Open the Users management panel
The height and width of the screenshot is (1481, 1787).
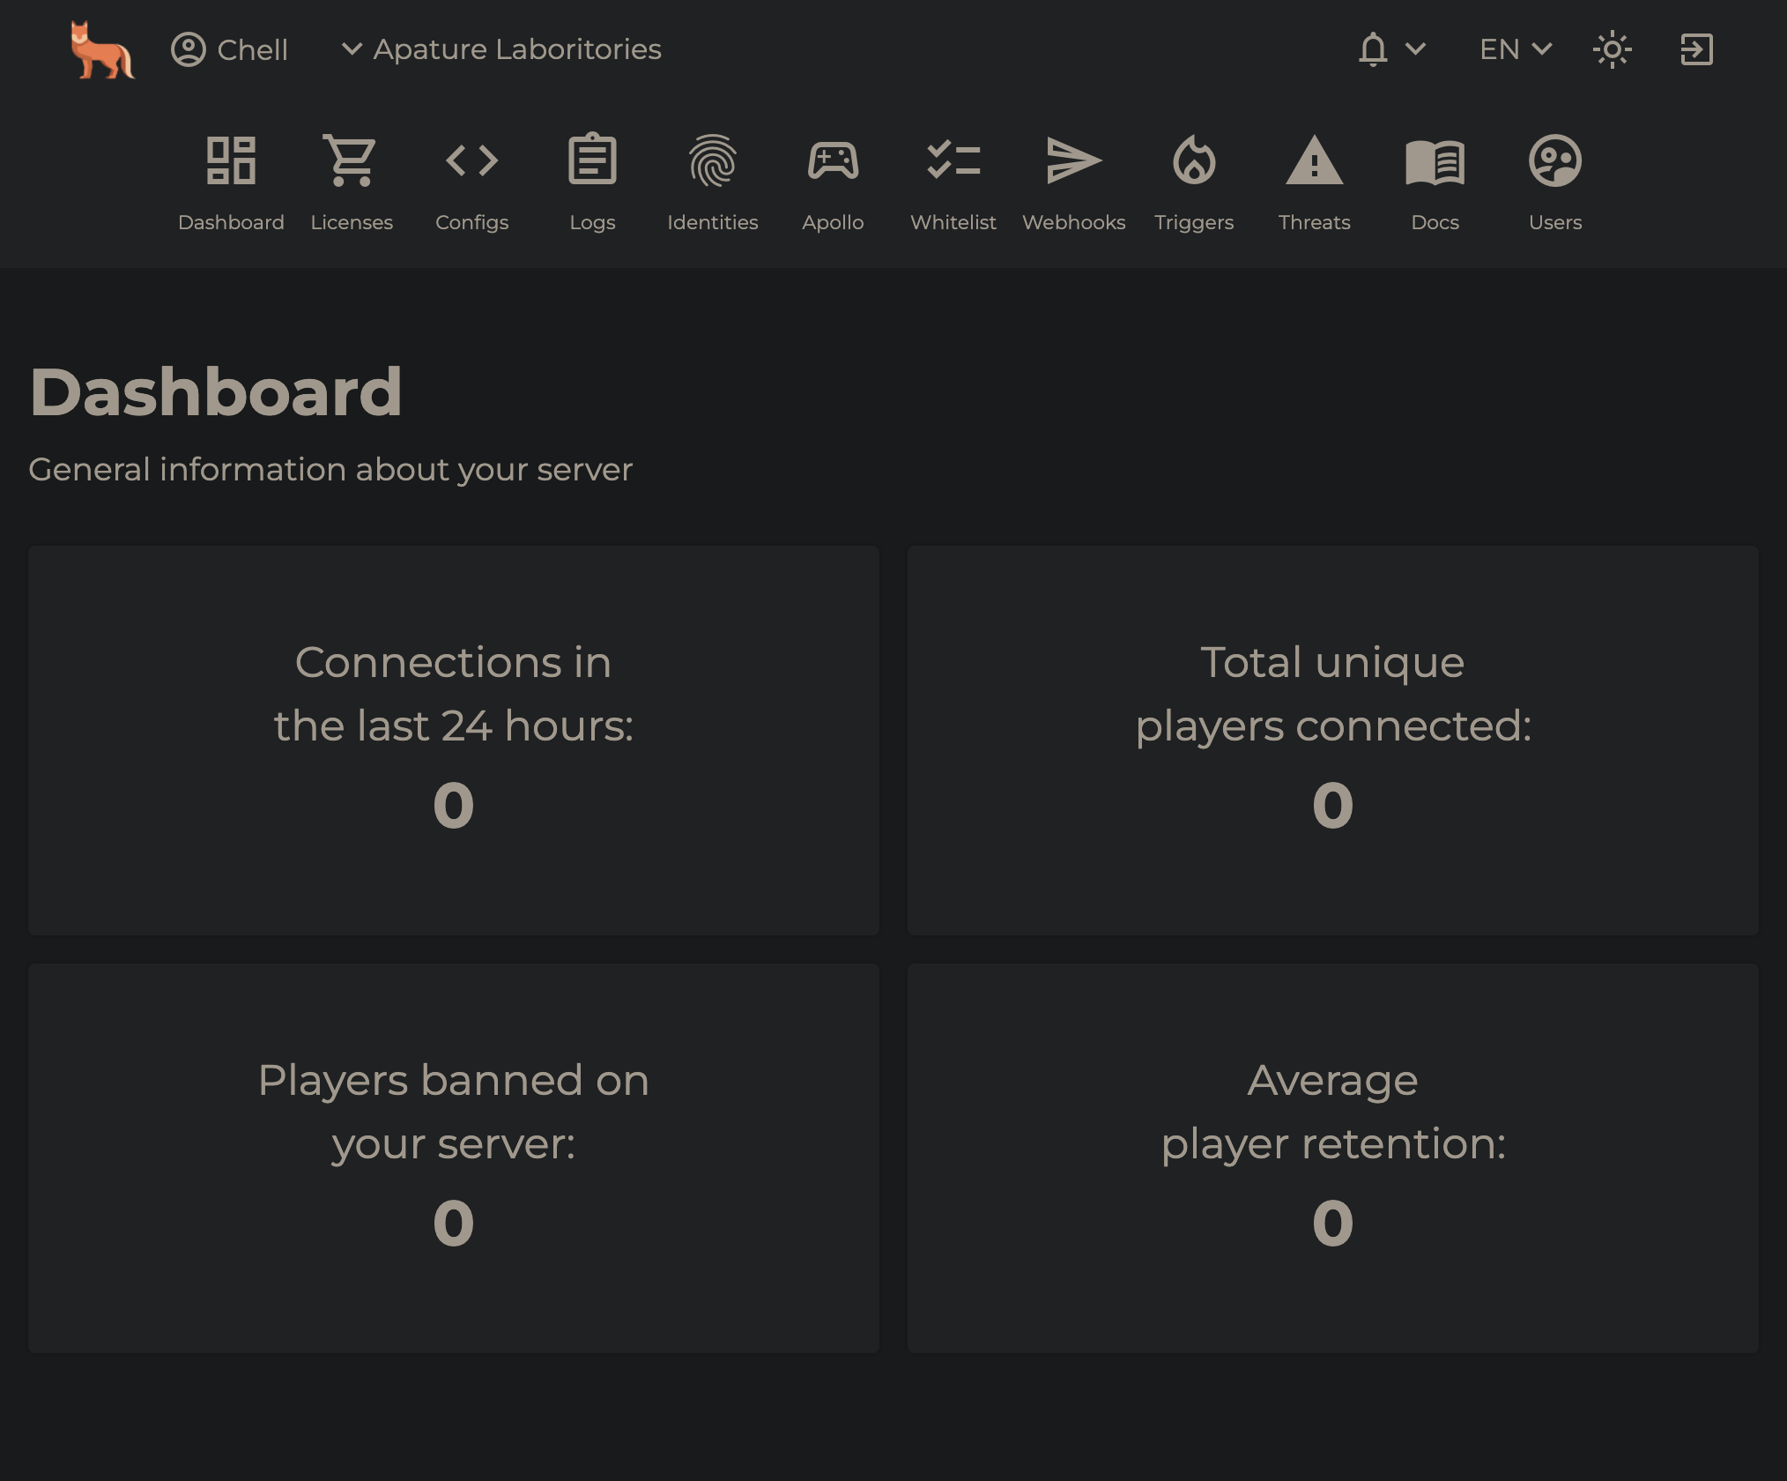coord(1554,178)
